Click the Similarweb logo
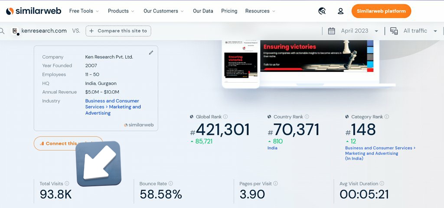The width and height of the screenshot is (444, 208). coord(33,11)
